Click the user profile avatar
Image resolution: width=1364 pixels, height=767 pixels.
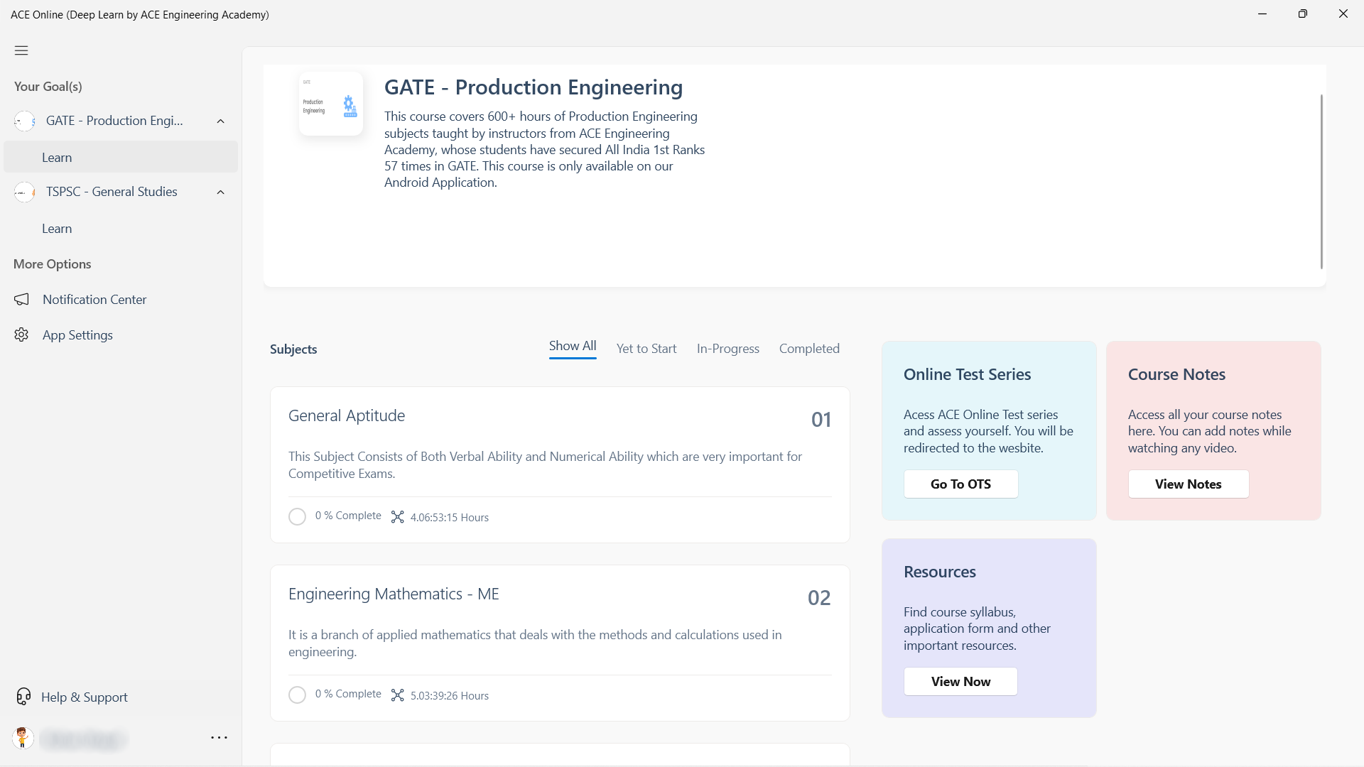(23, 739)
